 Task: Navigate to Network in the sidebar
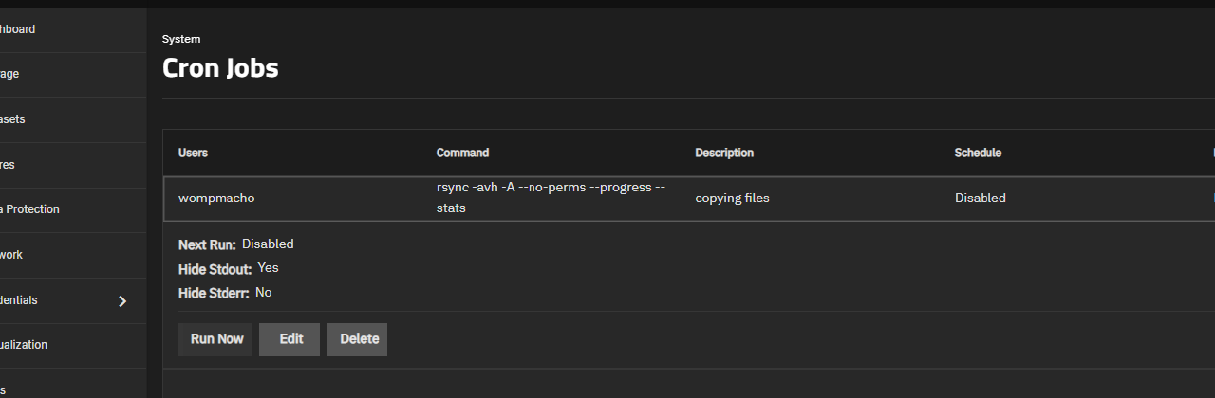click(11, 255)
